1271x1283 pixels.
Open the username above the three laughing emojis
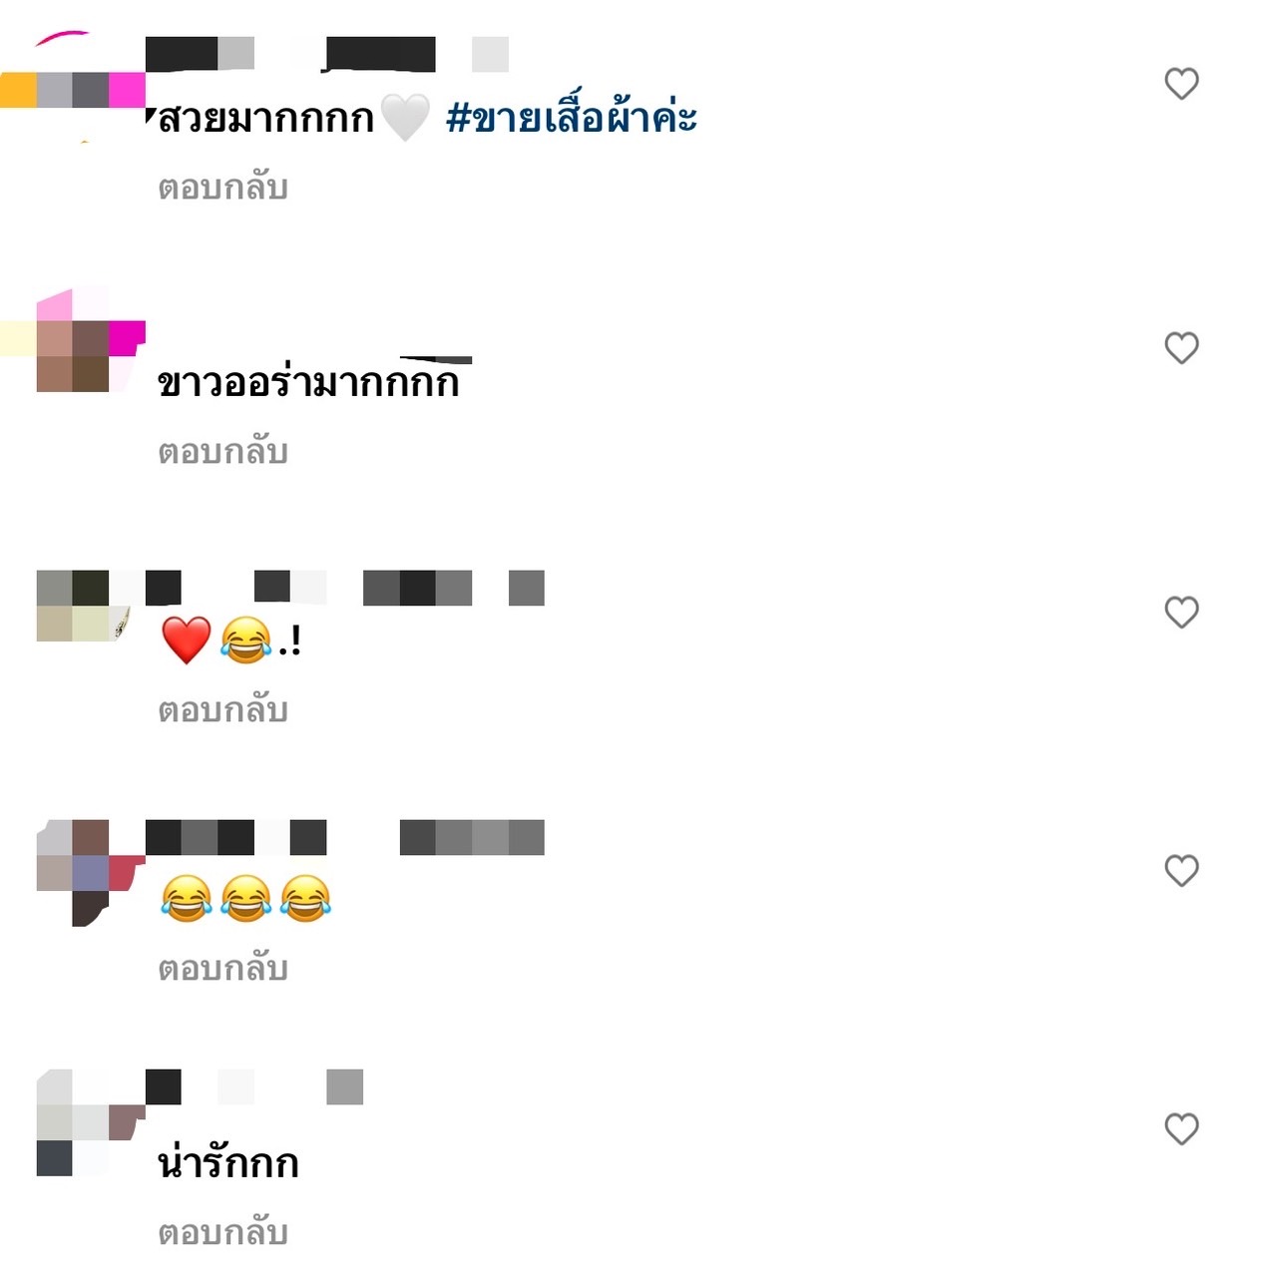pos(345,838)
